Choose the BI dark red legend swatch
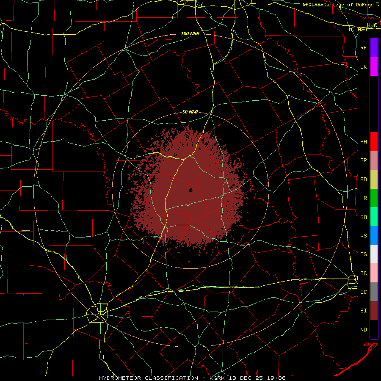The image size is (381, 381). click(374, 311)
